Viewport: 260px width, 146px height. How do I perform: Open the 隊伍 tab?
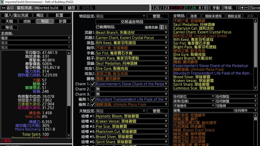9,27
